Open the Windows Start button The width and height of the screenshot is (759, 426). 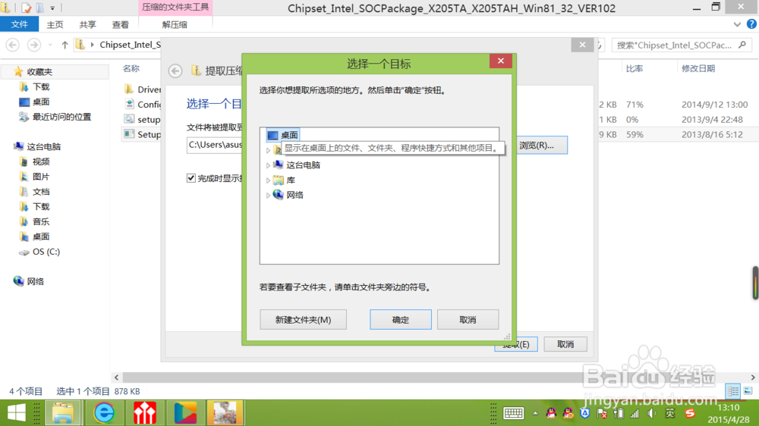[17, 413]
